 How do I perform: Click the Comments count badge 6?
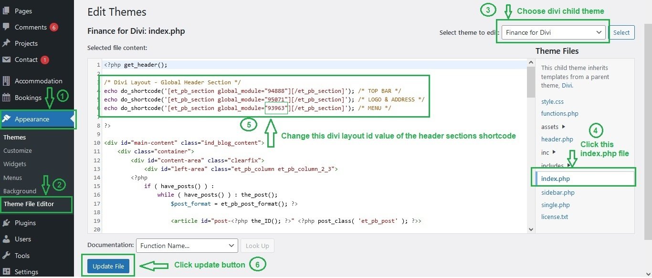tap(54, 27)
